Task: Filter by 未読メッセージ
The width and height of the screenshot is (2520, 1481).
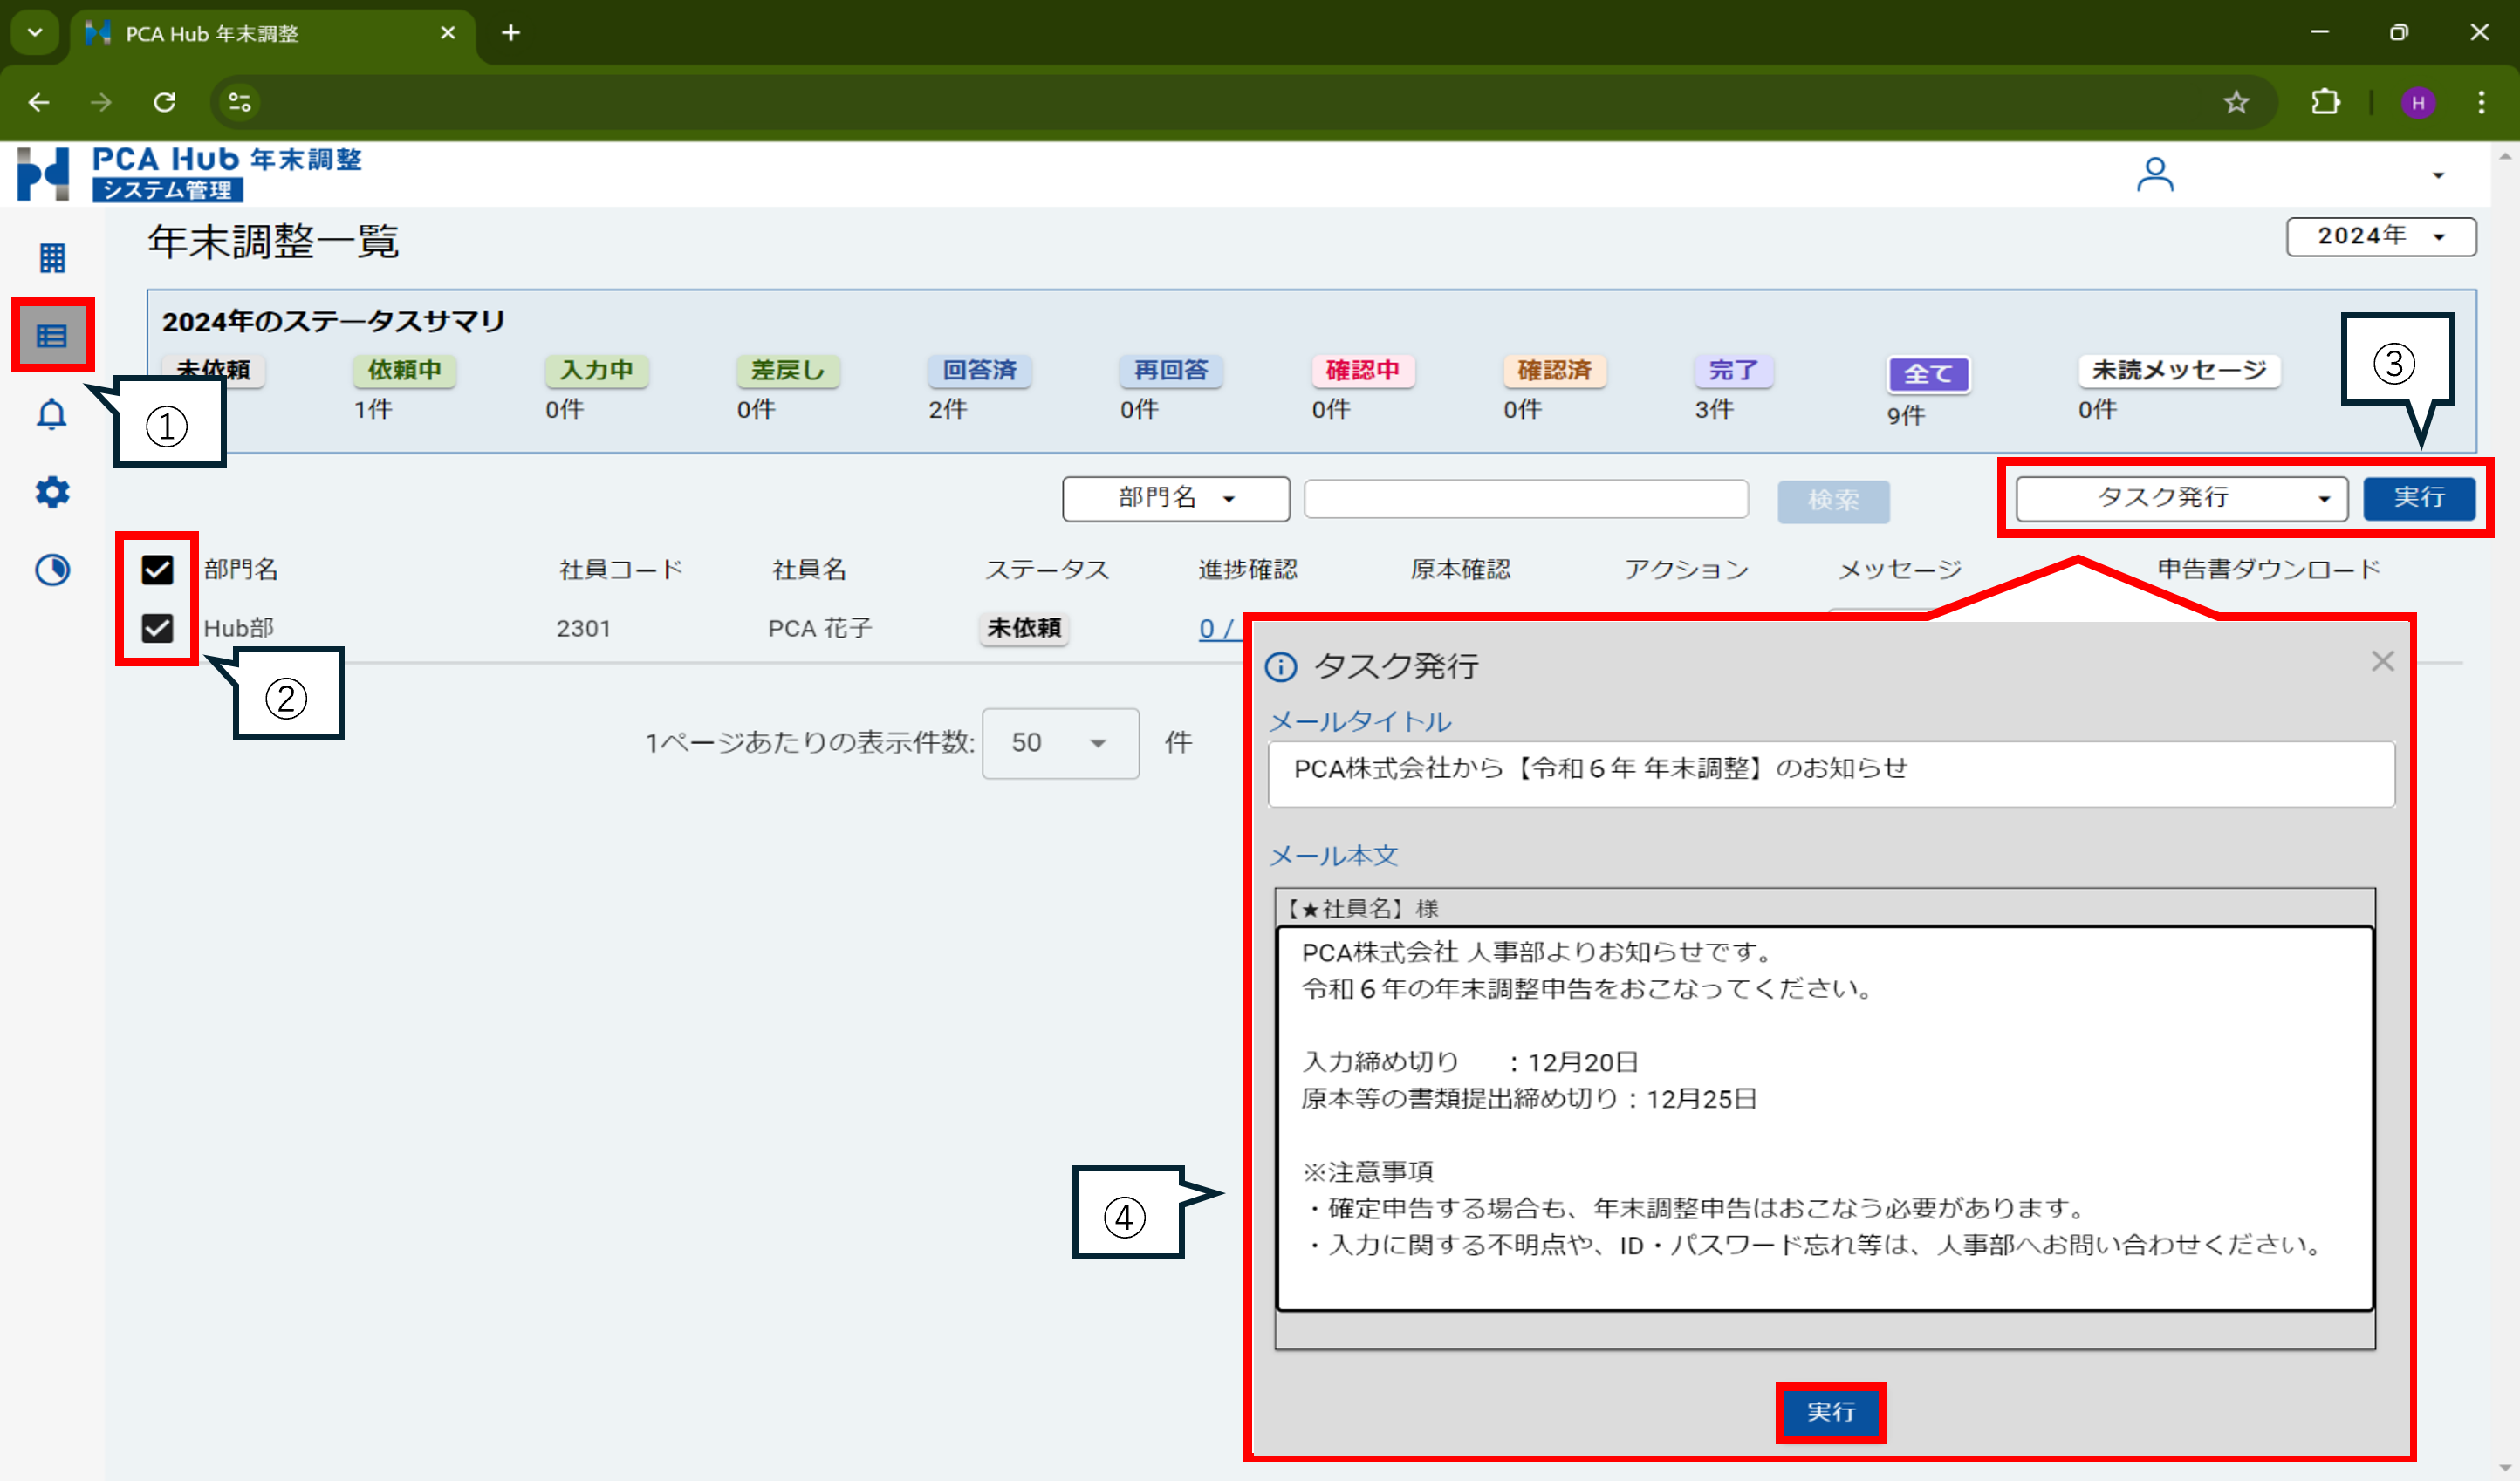Action: point(2179,370)
